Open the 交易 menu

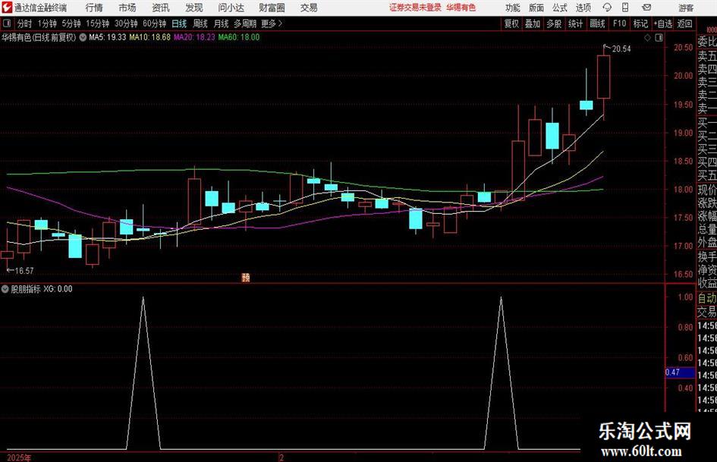[x=309, y=8]
